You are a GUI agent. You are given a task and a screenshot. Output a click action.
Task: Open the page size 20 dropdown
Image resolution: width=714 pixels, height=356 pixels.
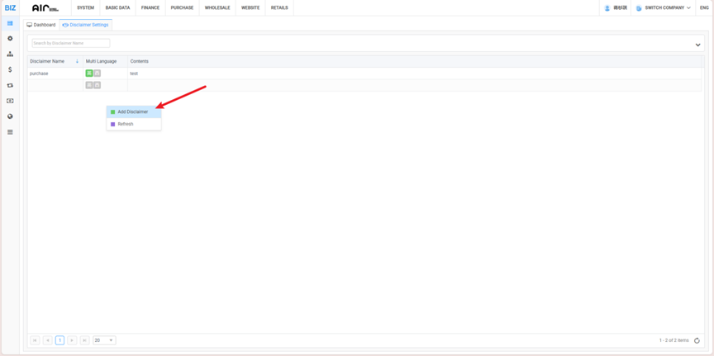coord(104,340)
